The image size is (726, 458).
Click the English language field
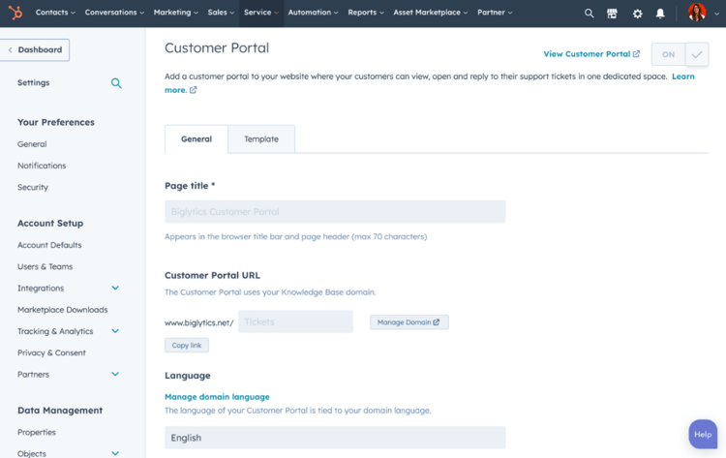click(x=335, y=438)
